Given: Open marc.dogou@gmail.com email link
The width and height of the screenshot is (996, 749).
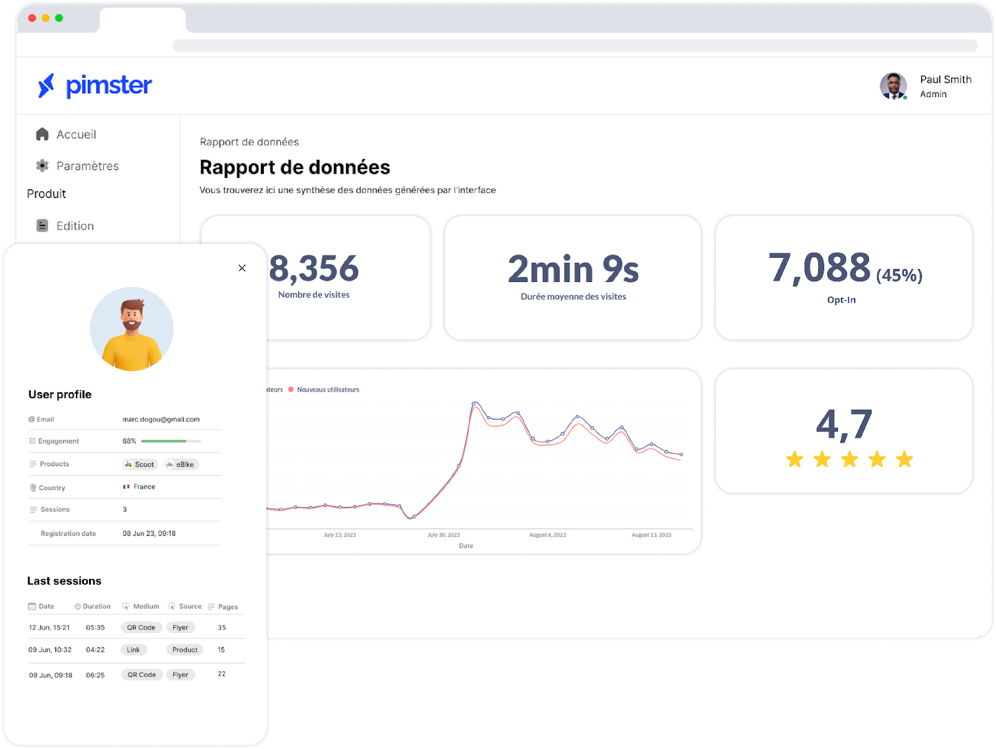Looking at the screenshot, I should point(161,418).
